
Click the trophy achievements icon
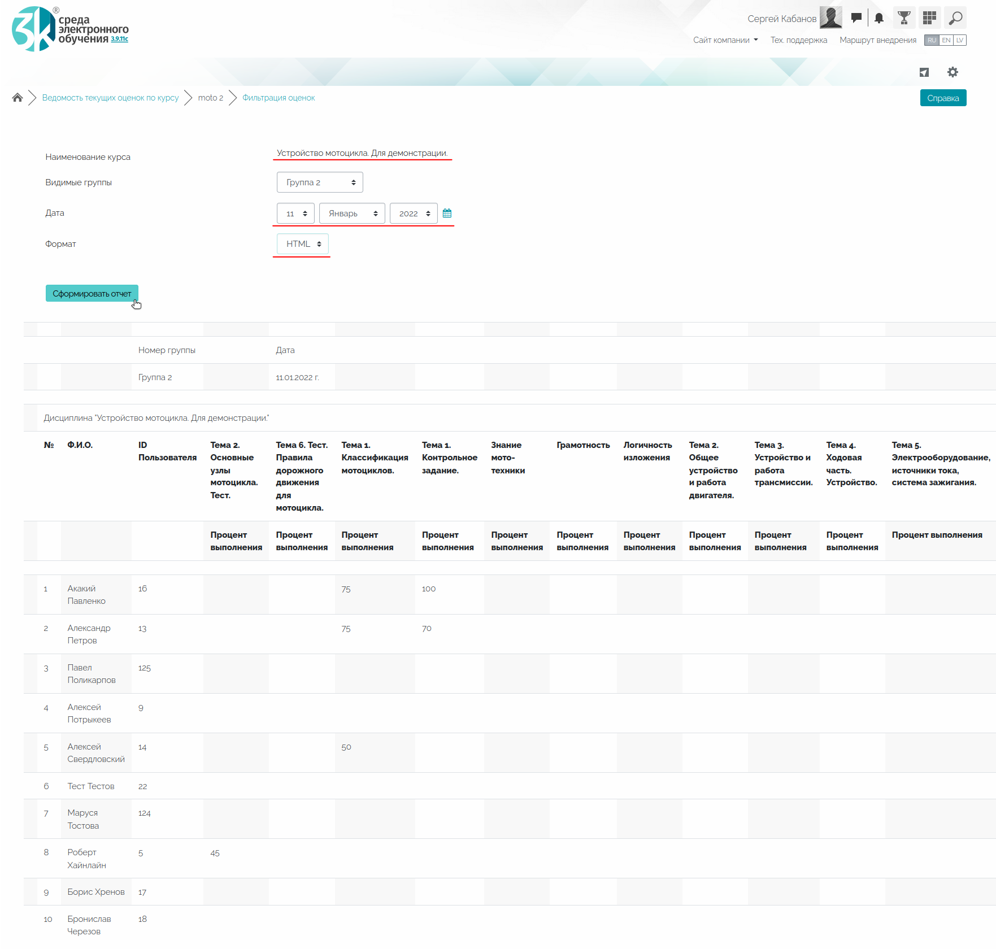[904, 18]
